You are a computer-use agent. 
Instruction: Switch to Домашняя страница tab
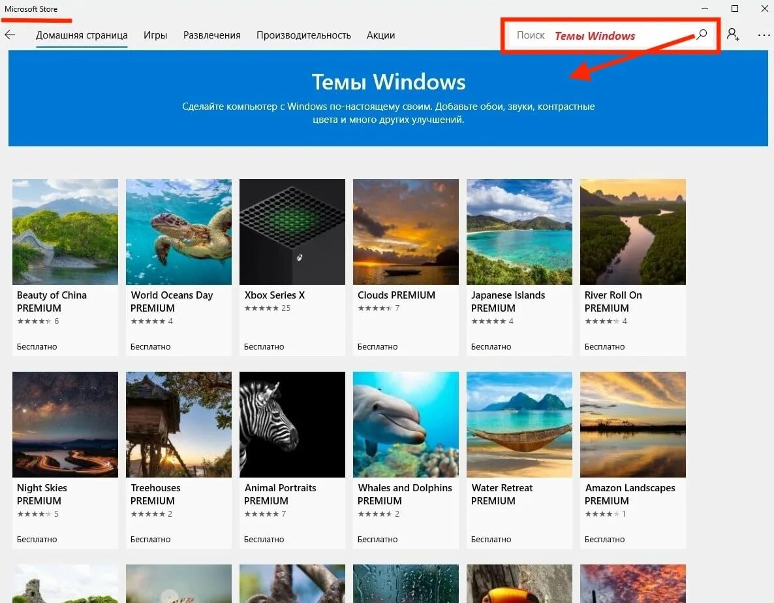[82, 35]
